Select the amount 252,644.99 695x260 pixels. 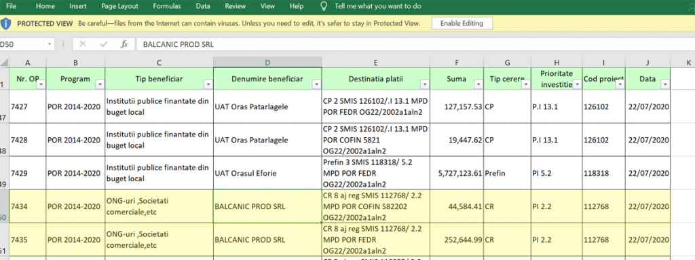pyautogui.click(x=457, y=240)
